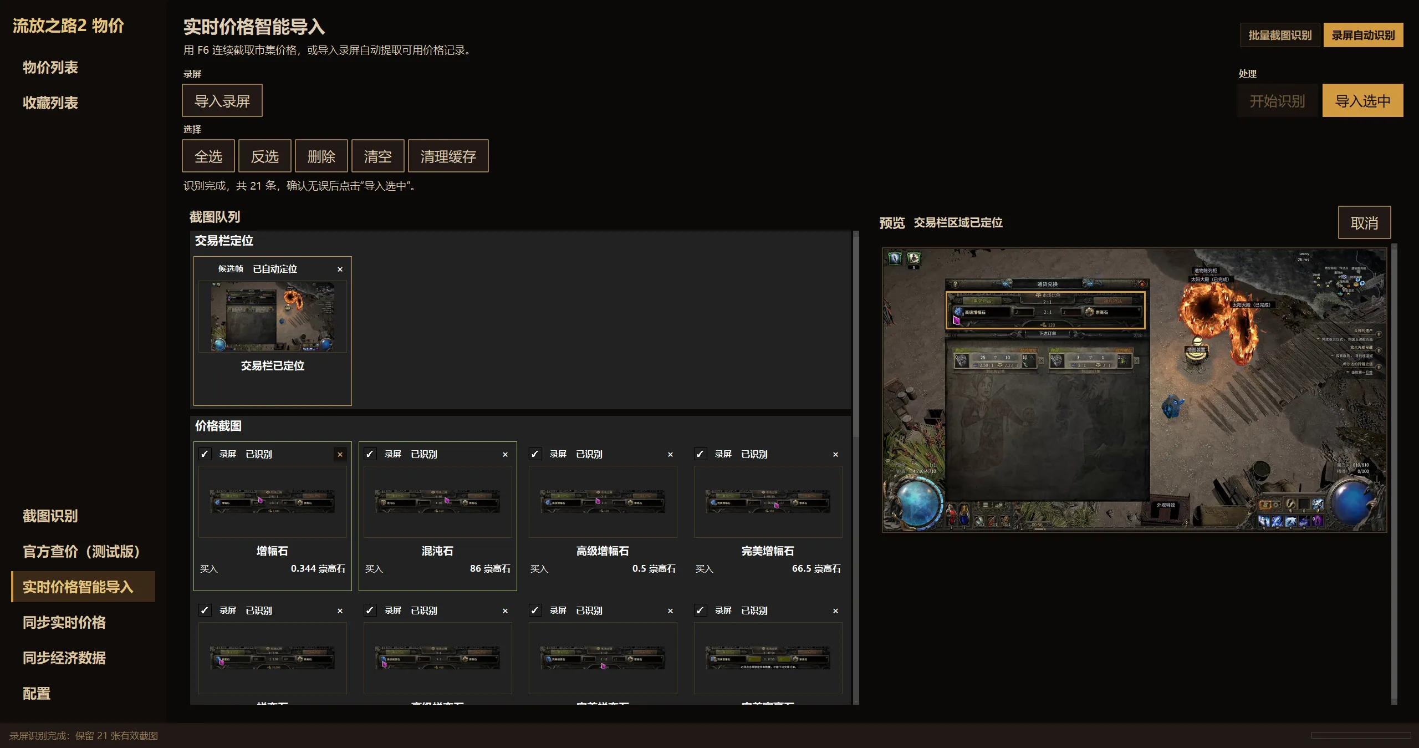This screenshot has width=1419, height=748.
Task: Open the 交易栏已定位 candidate frame thumbnail
Action: pos(273,317)
